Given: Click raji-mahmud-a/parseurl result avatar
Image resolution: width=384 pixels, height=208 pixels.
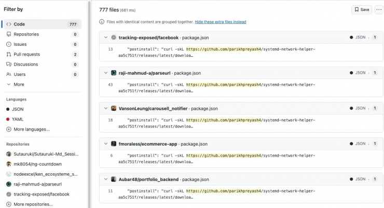Looking at the screenshot, I should click(114, 73).
